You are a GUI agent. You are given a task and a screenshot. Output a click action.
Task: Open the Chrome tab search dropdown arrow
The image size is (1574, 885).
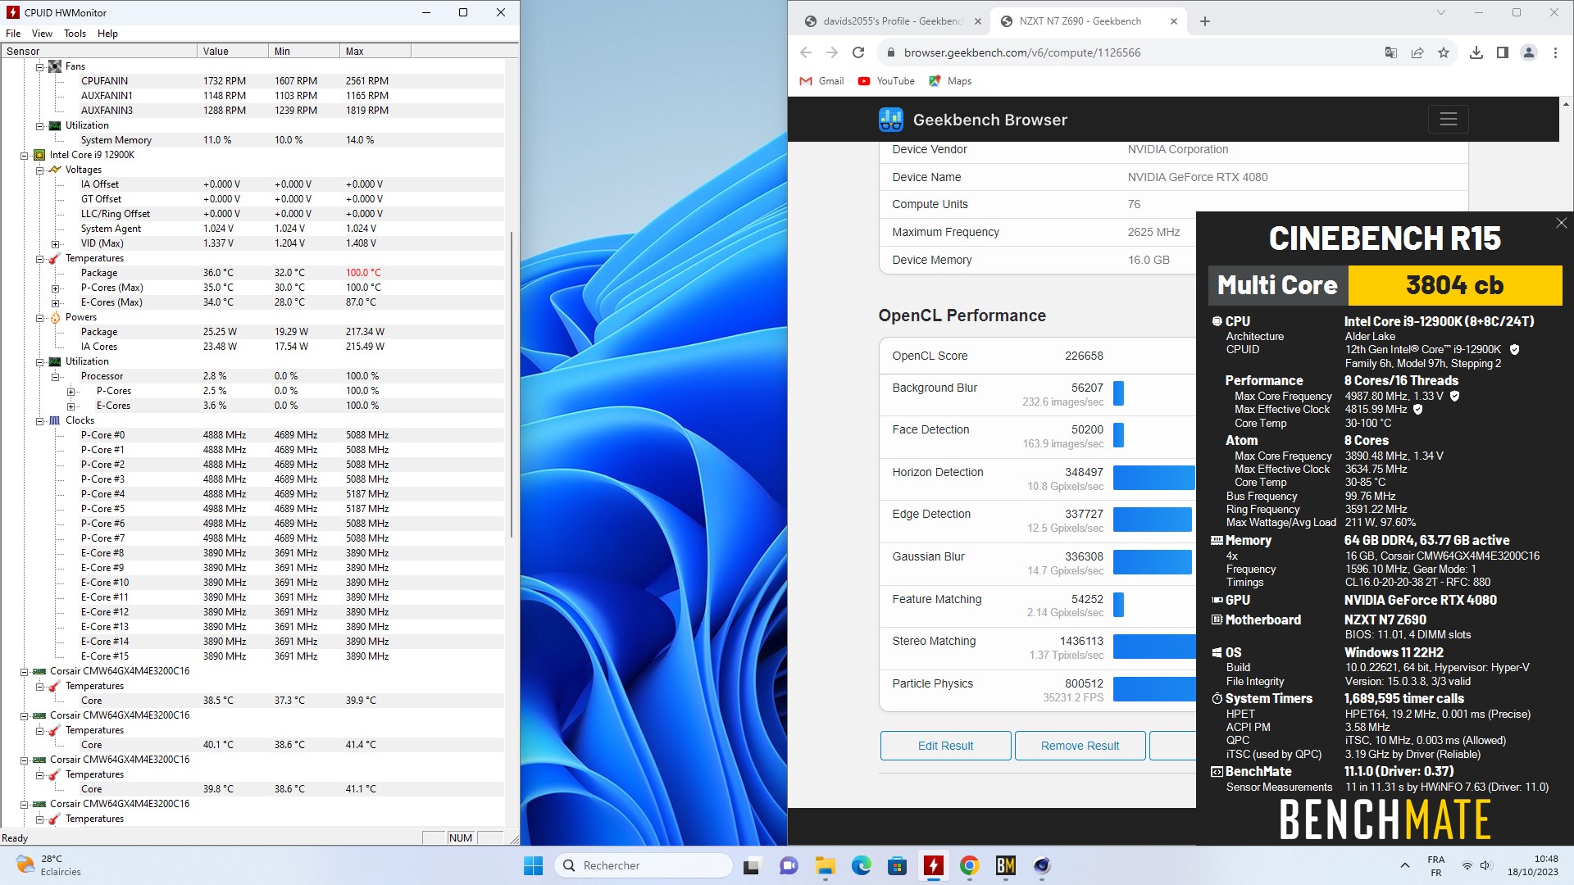click(x=1440, y=12)
